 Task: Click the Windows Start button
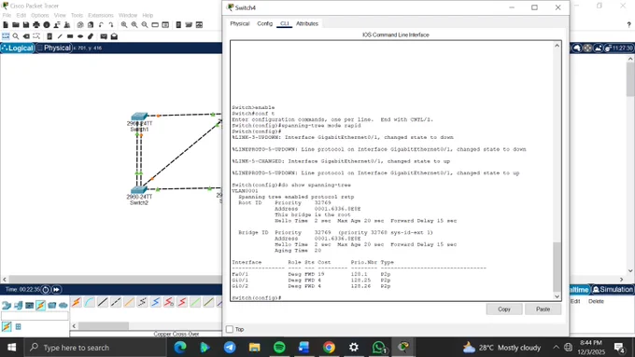pyautogui.click(x=12, y=348)
